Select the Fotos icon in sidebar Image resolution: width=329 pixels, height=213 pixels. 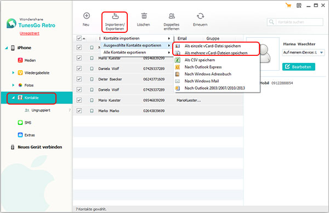click(x=20, y=85)
